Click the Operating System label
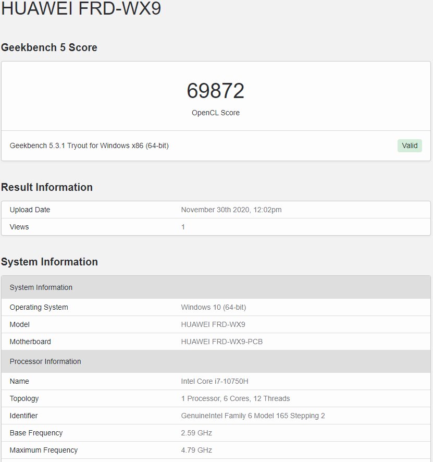The width and height of the screenshot is (433, 462). 39,307
